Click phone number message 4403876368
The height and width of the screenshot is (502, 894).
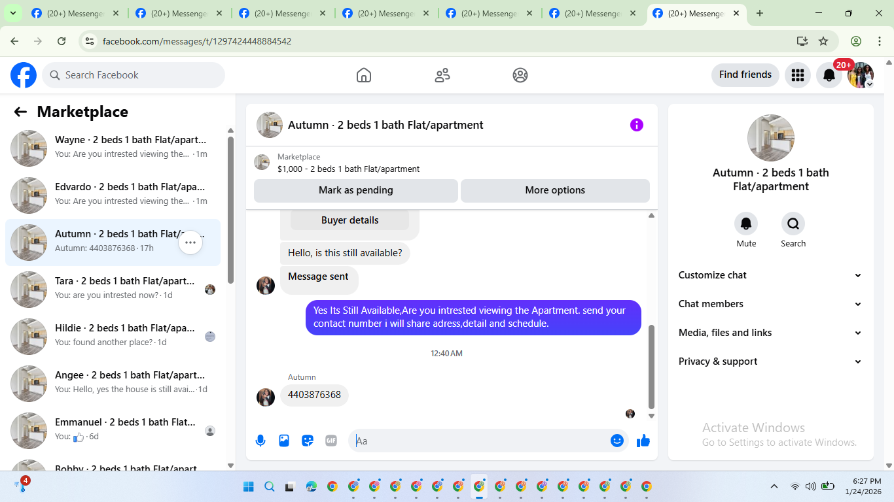[x=314, y=395]
